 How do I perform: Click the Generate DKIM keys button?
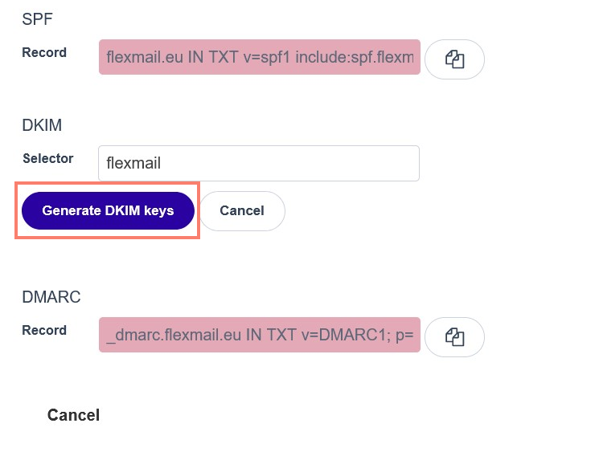pos(108,210)
